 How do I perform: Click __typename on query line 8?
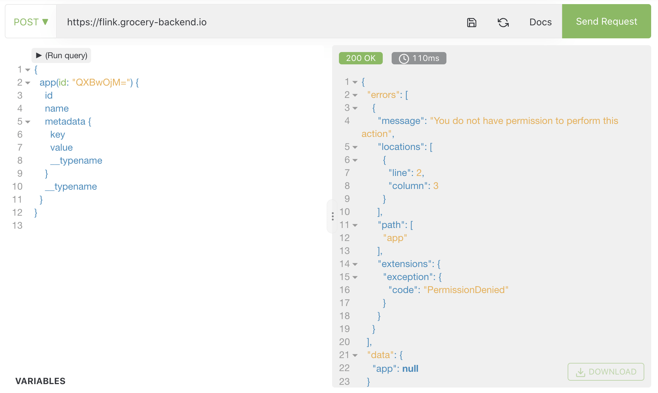(76, 161)
